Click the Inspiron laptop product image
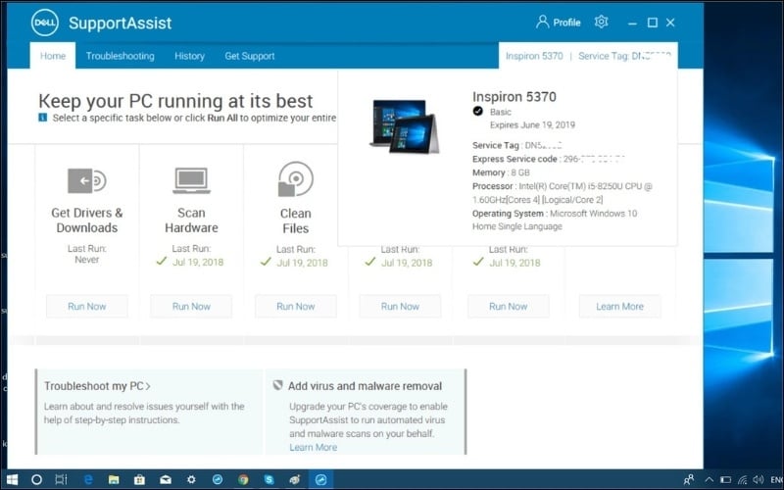Viewport: 784px width, 490px height. (405, 126)
